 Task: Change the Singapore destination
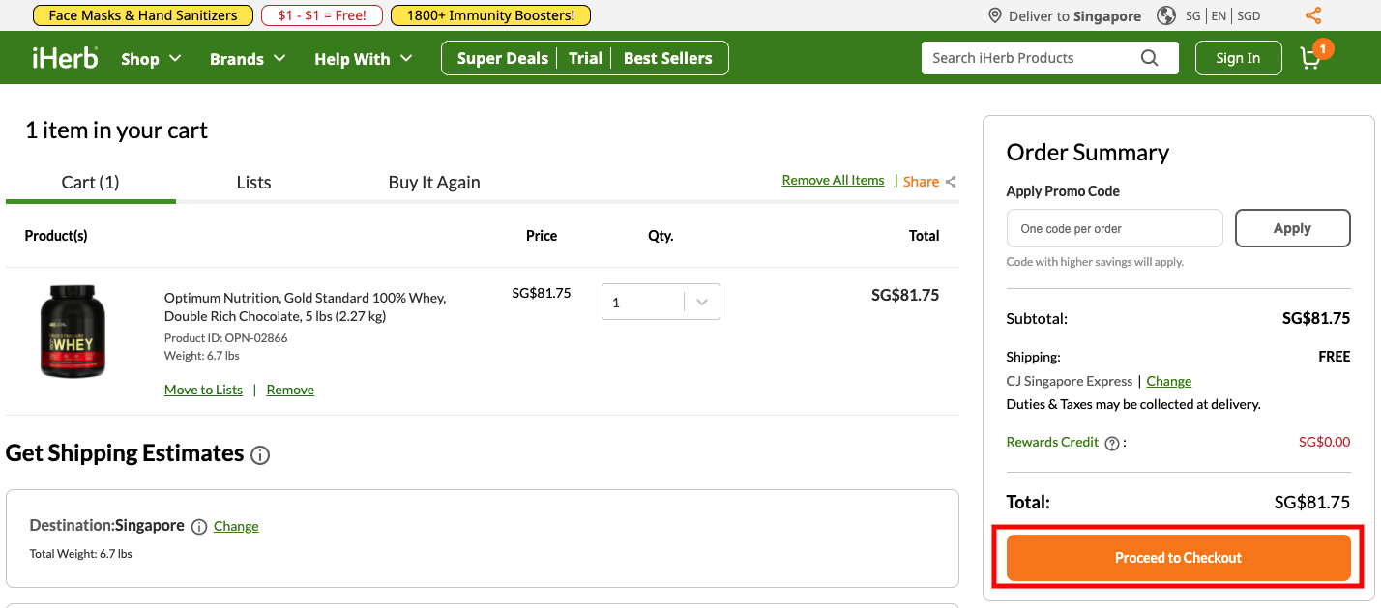coord(236,526)
